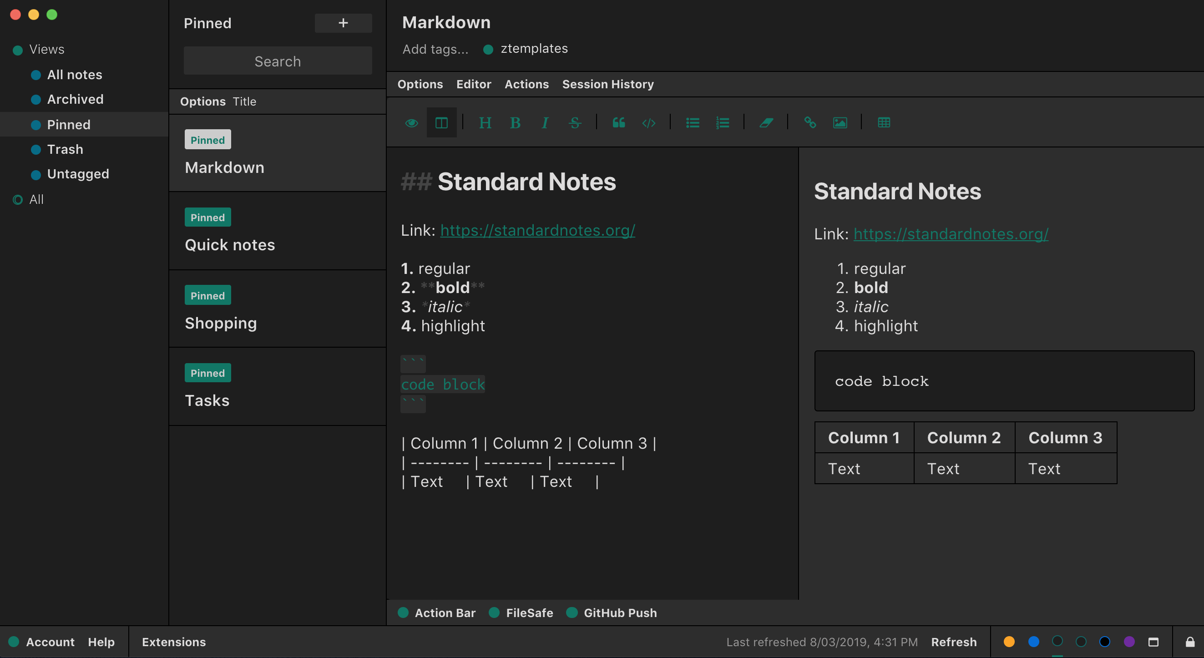The image size is (1204, 658).
Task: Insert a heading with H icon
Action: (x=485, y=123)
